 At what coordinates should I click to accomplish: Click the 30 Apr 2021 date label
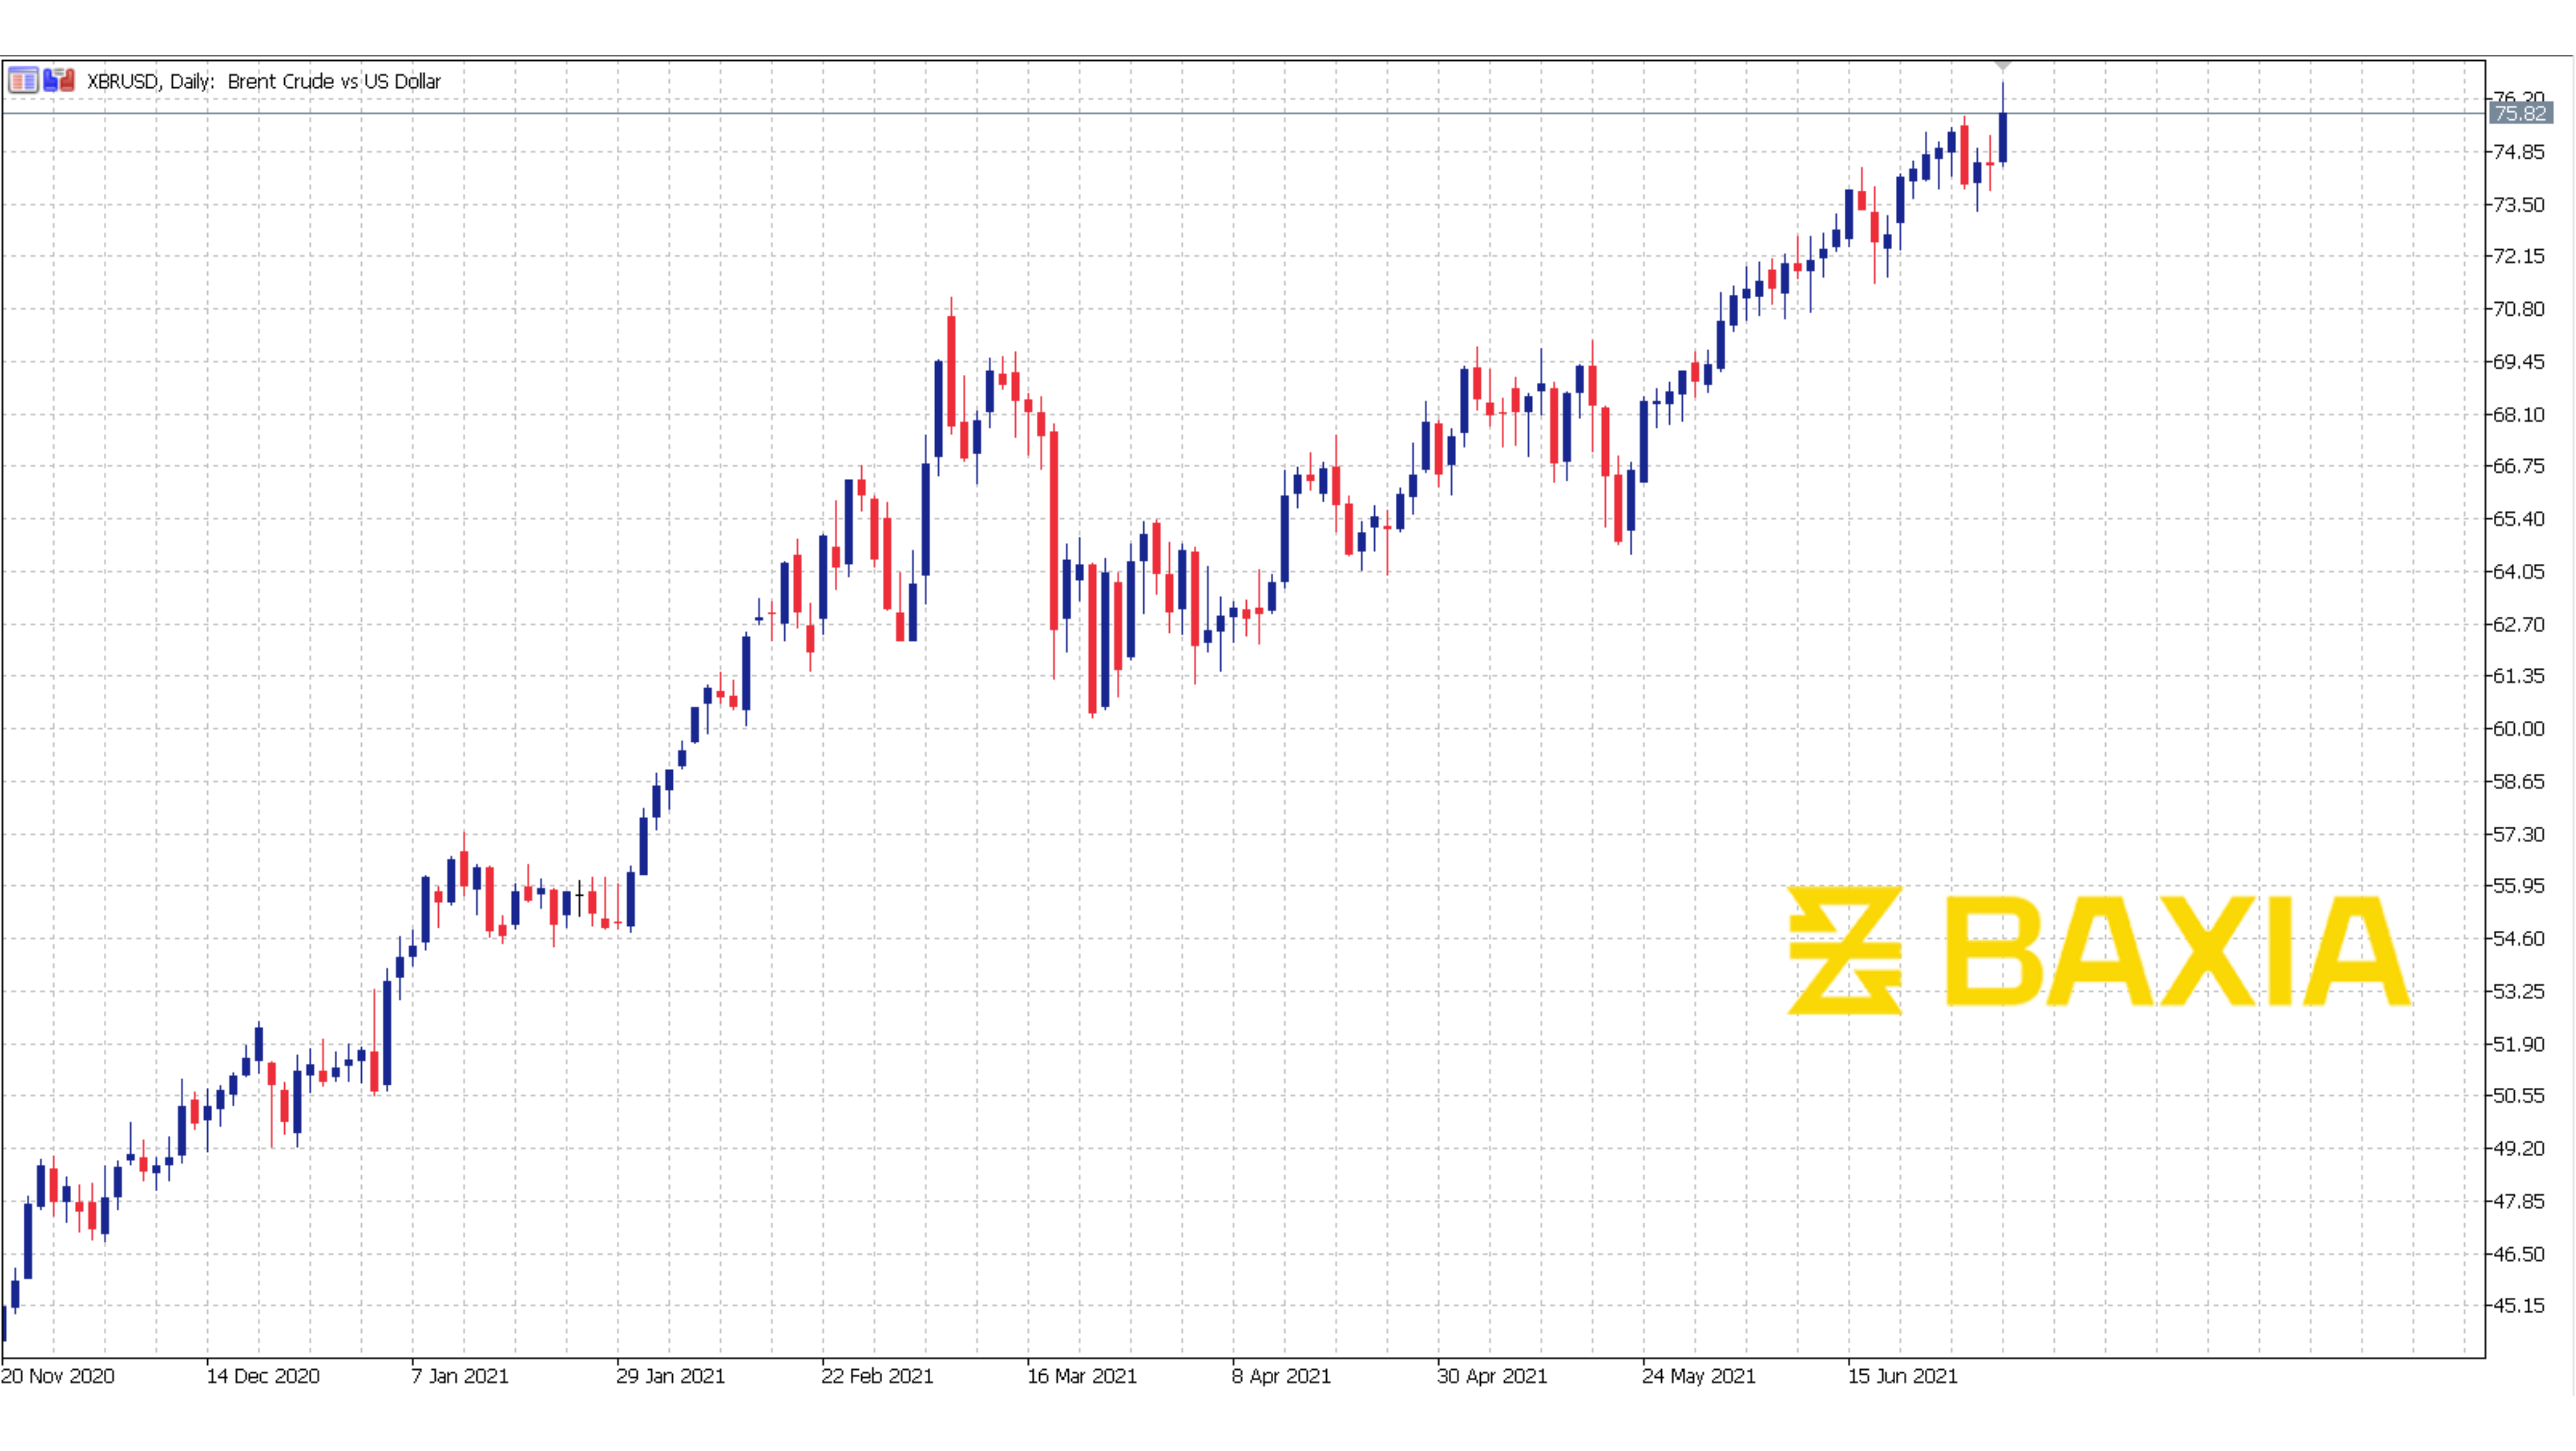tap(1492, 1376)
